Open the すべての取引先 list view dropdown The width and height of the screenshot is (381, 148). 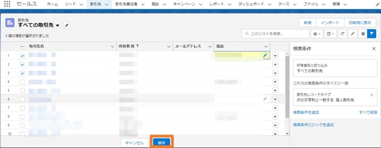tap(58, 26)
